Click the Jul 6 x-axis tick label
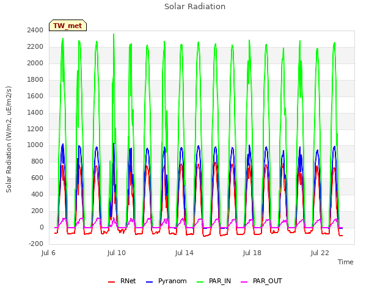This screenshot has width=391, height=293. pos(48,253)
